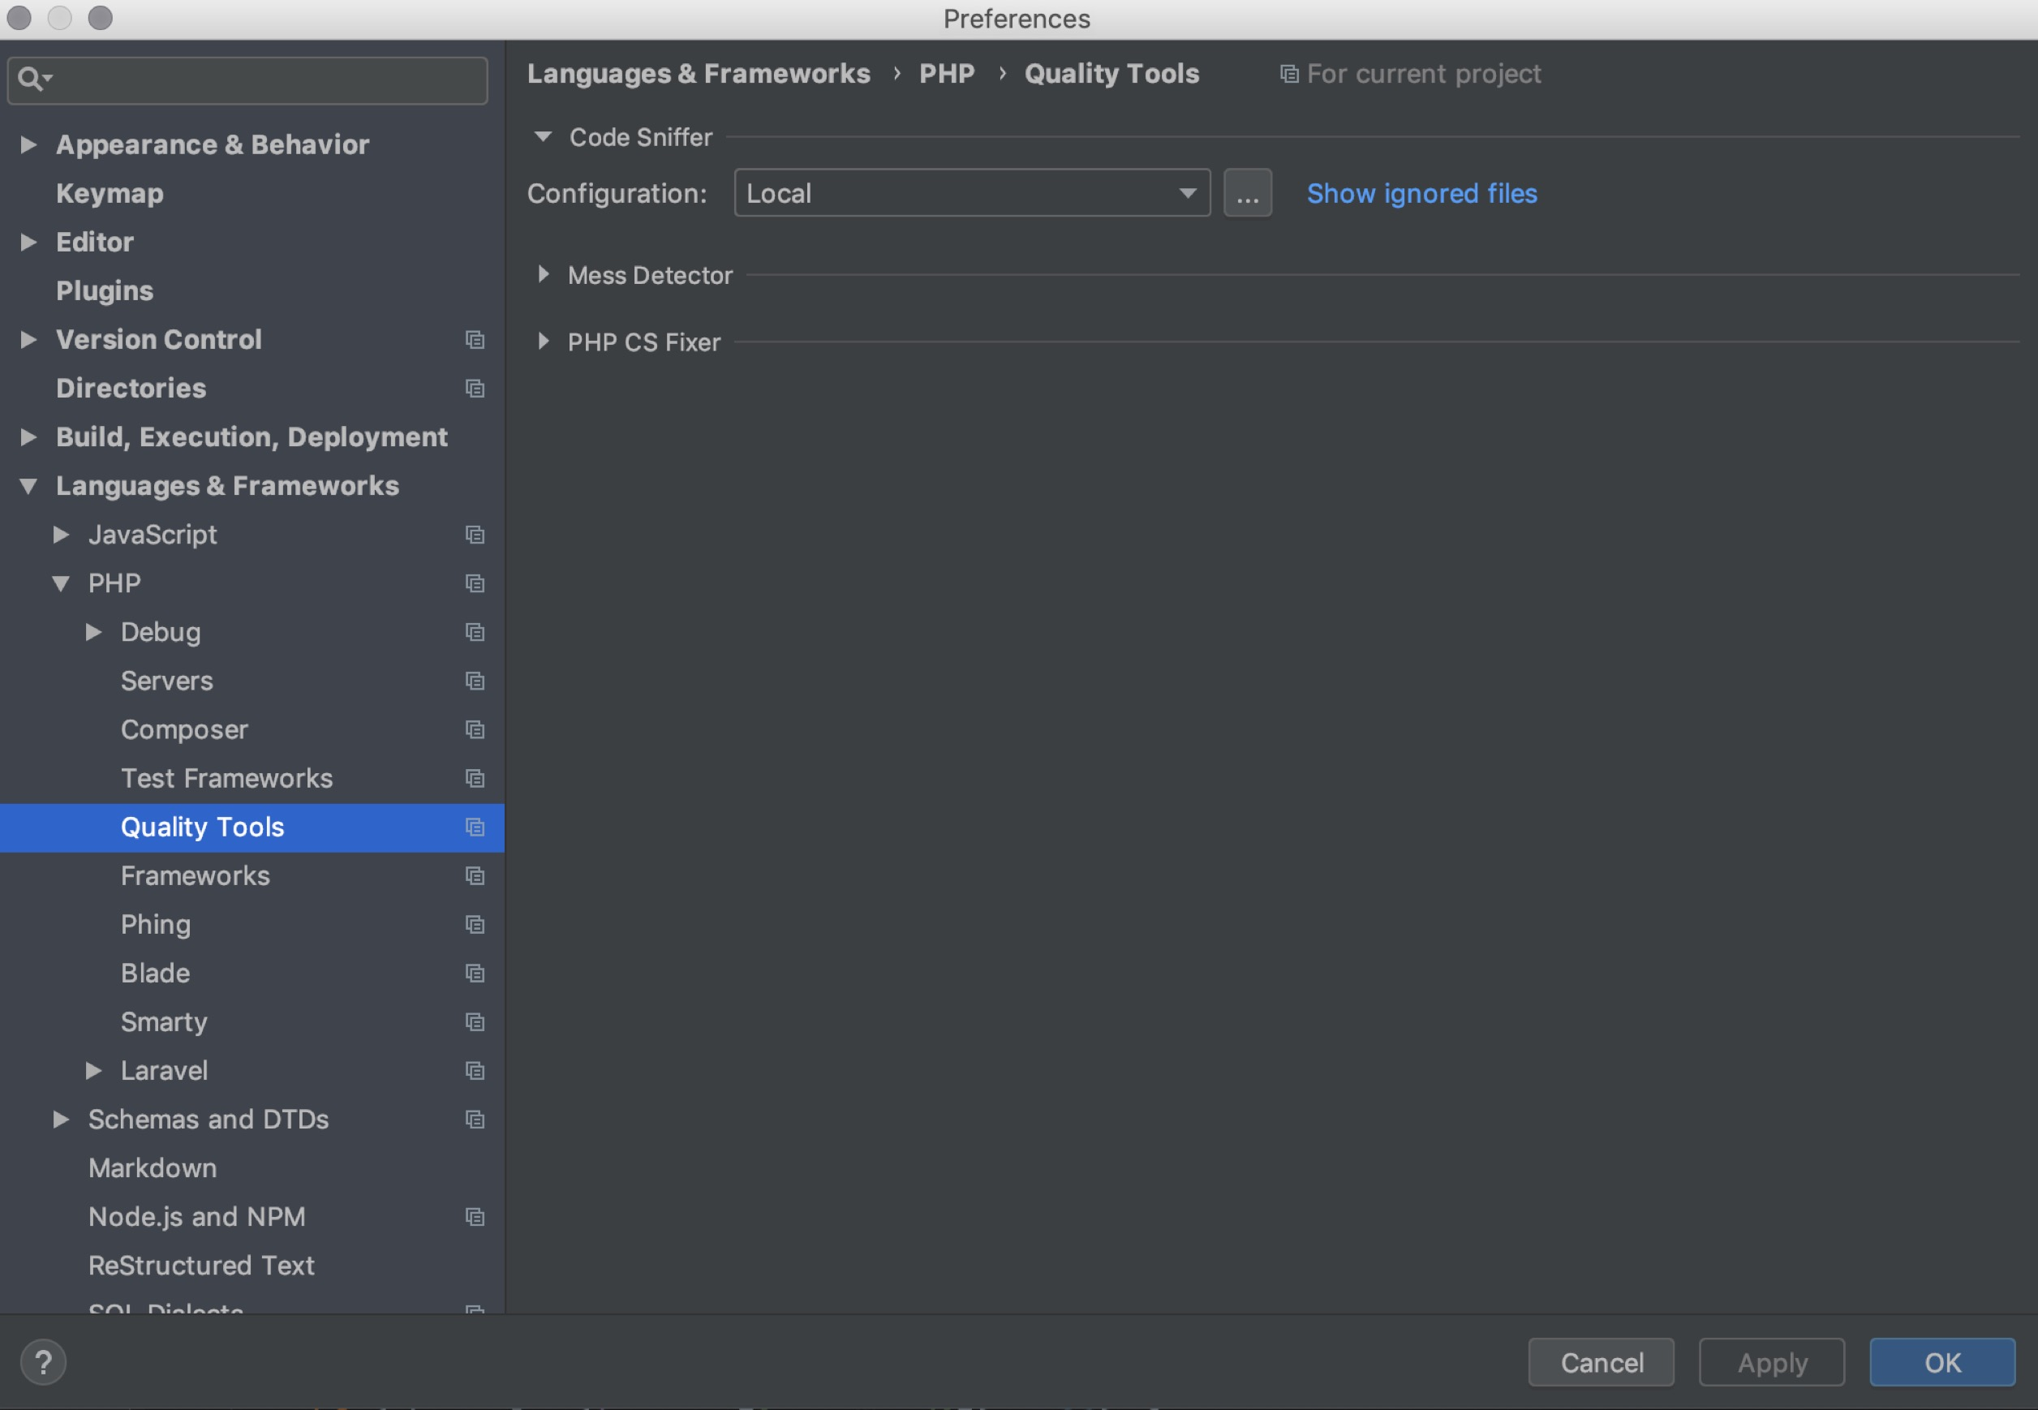Click the Cancel button
Screen dimensions: 2038x1410
pyautogui.click(x=1601, y=1362)
